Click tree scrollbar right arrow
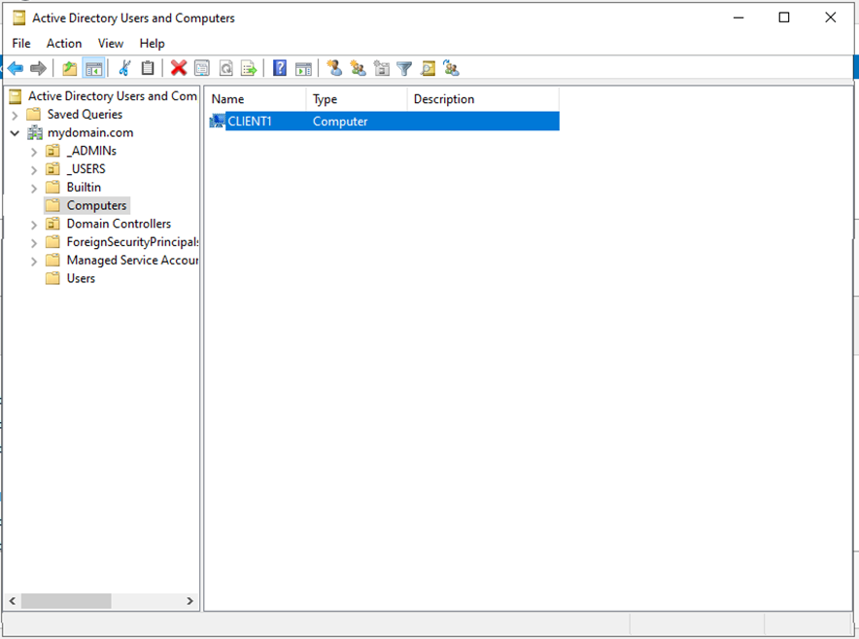Screen dimensions: 859x639 pos(189,601)
